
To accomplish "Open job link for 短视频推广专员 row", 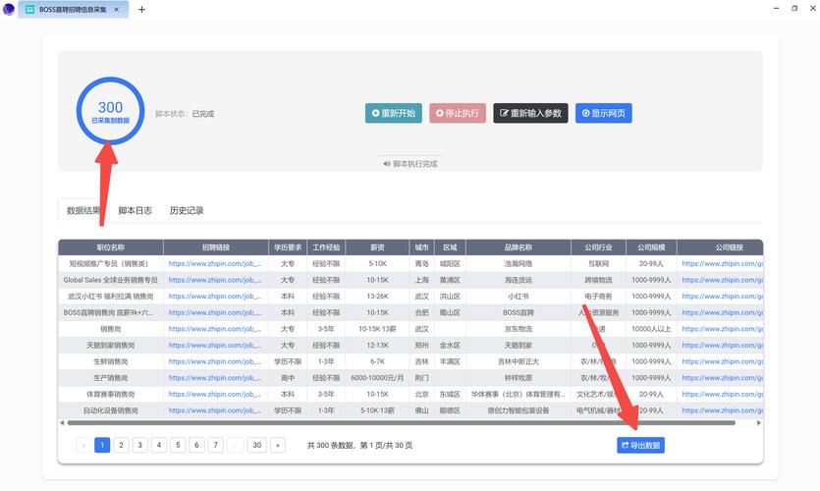I will pyautogui.click(x=213, y=263).
